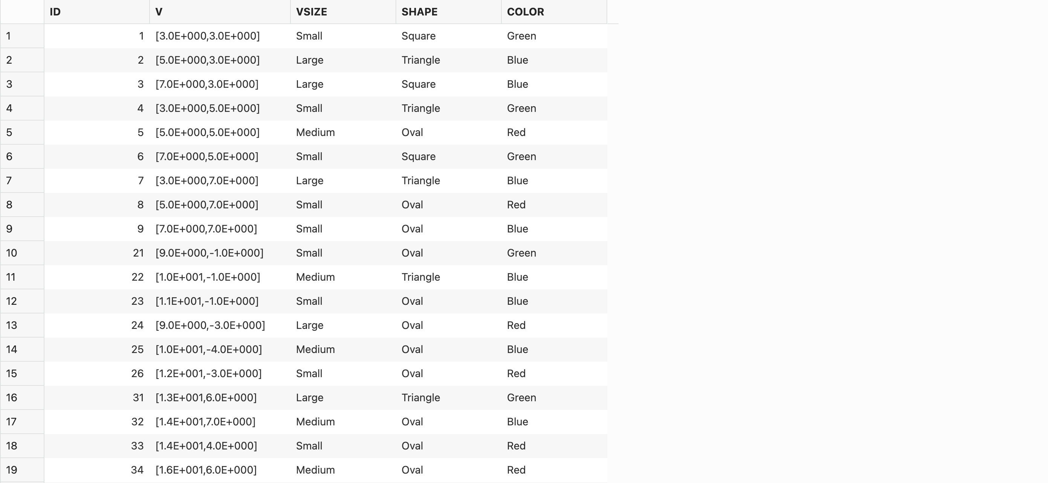Select the V column header
The image size is (1048, 483).
[220, 12]
